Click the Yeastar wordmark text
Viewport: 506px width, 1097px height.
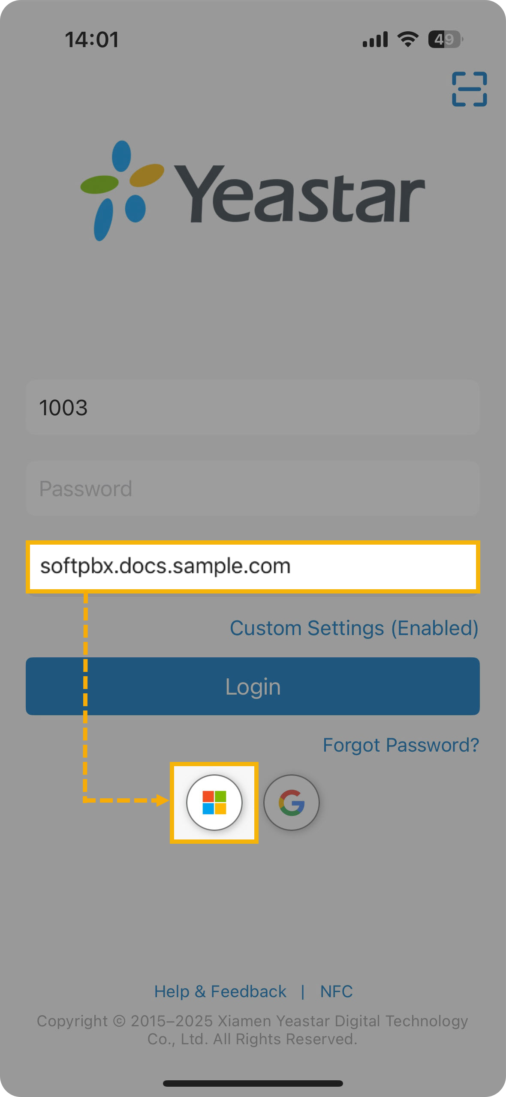[298, 195]
